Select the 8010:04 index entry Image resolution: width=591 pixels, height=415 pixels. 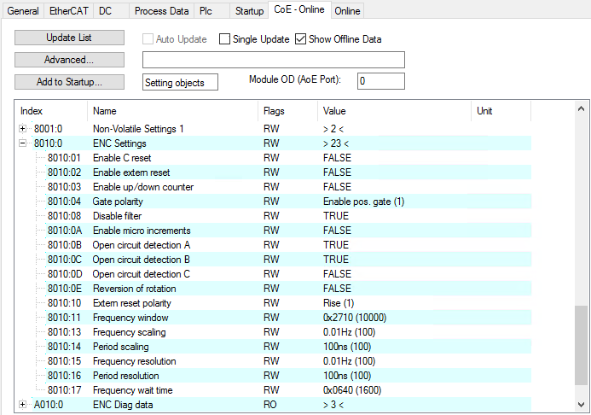tap(64, 202)
